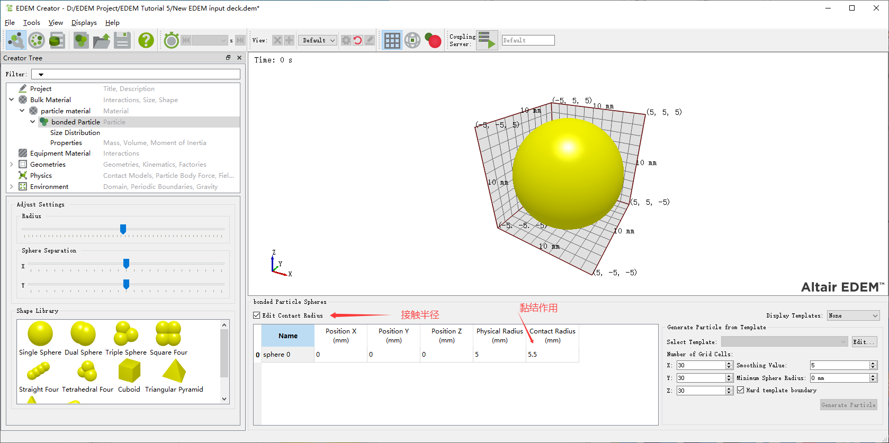Image resolution: width=889 pixels, height=443 pixels.
Task: Click the delete view X icon
Action: (277, 40)
